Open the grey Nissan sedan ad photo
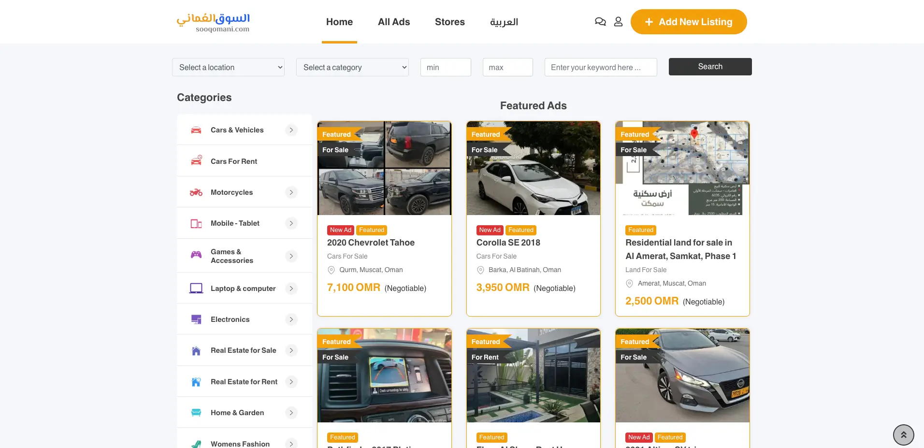The image size is (924, 448). (682, 376)
